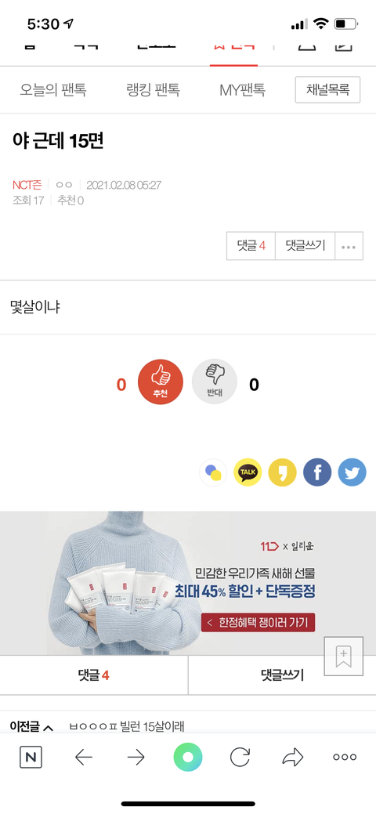Open the 채널목록 button
The height and width of the screenshot is (814, 376).
coord(327,90)
